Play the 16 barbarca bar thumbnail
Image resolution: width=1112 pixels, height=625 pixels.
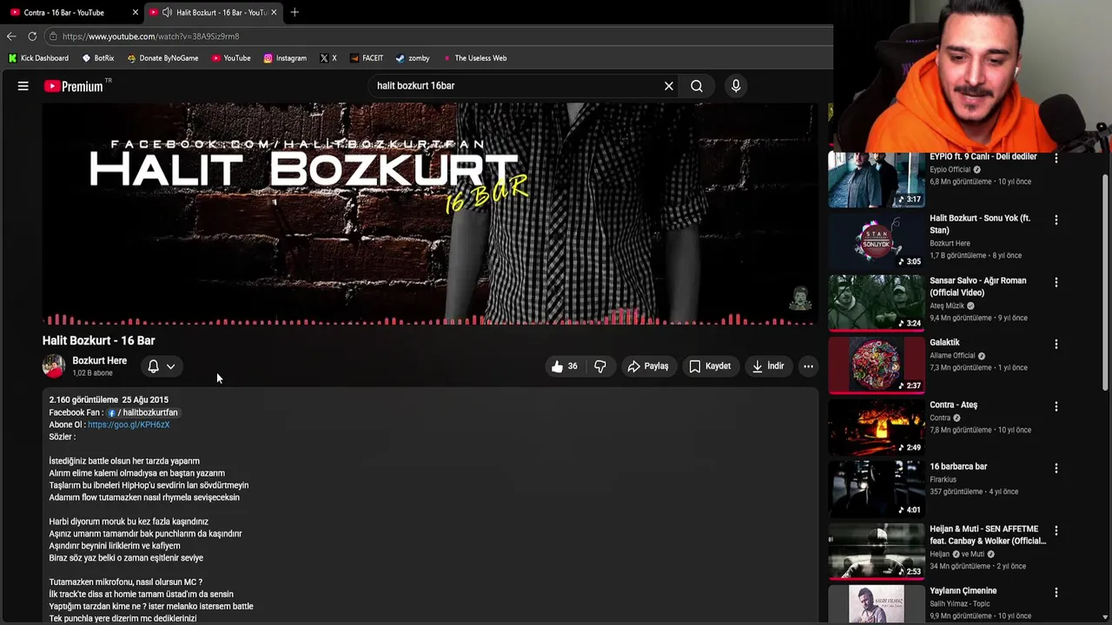coord(877,489)
